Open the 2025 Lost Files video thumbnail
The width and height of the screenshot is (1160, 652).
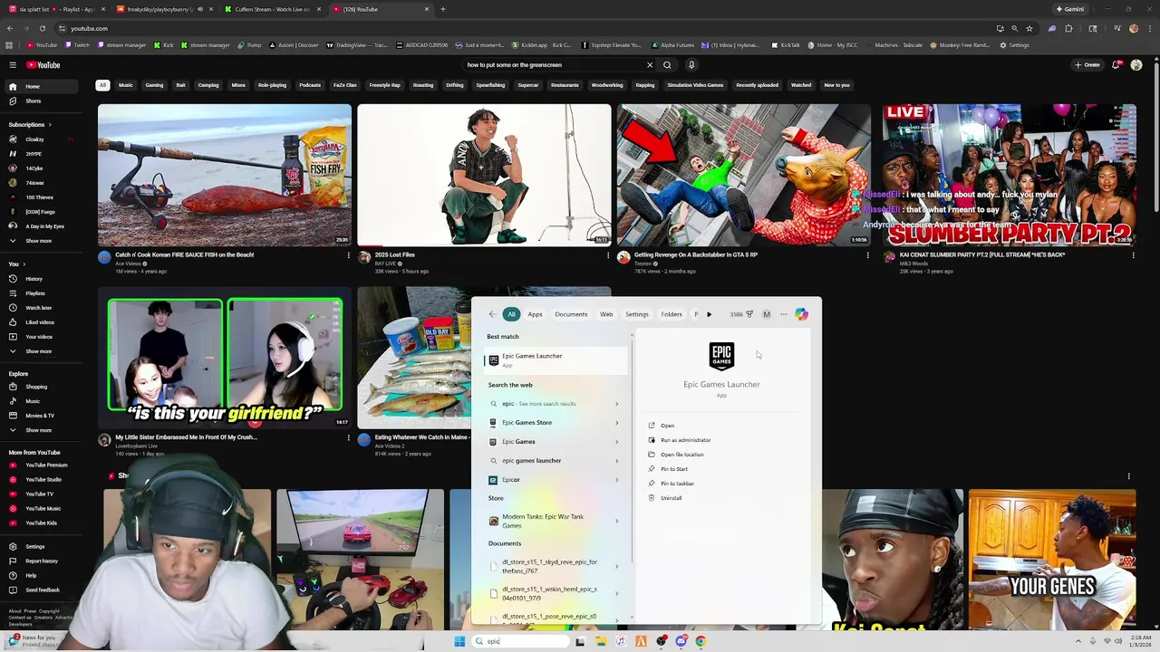pos(484,175)
